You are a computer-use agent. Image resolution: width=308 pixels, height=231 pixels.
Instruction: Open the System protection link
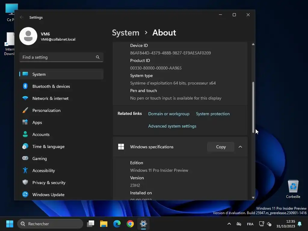click(x=213, y=114)
